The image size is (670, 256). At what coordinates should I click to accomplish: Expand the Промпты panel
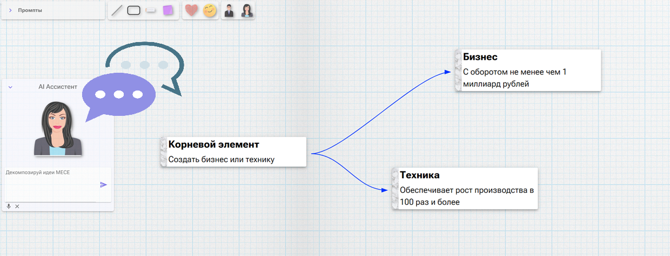[x=10, y=10]
